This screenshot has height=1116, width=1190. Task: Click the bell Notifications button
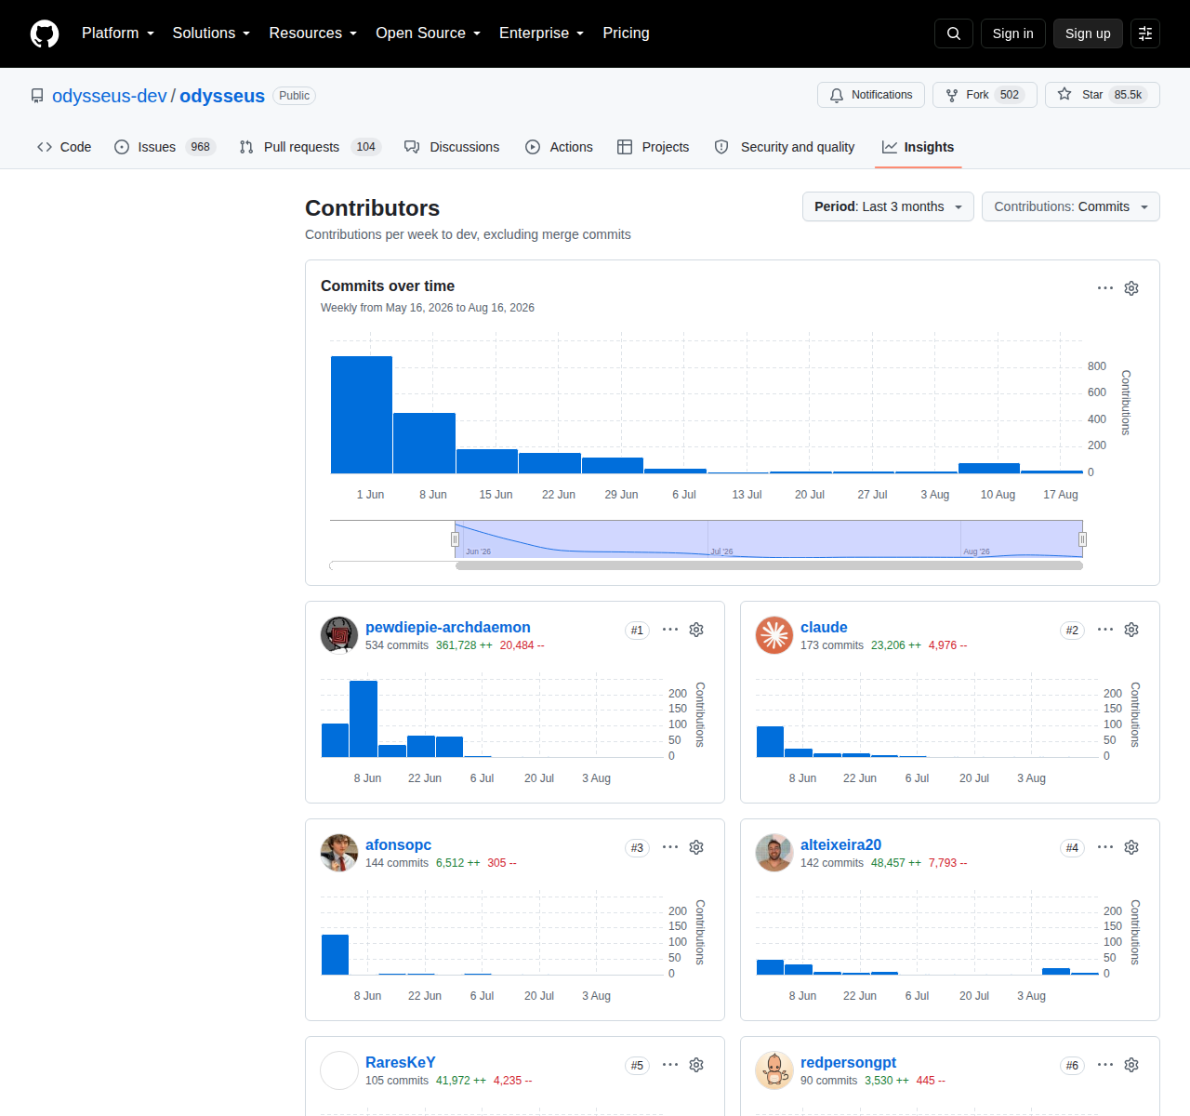(871, 95)
